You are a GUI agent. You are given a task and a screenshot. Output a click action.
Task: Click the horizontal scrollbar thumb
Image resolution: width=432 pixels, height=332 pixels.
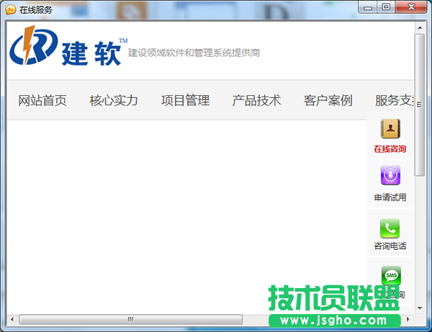[130, 318]
